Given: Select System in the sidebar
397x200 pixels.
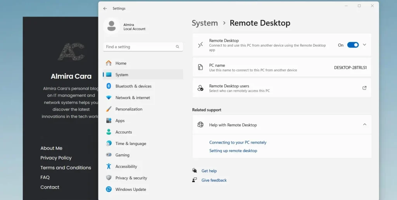Looking at the screenshot, I should coord(143,75).
